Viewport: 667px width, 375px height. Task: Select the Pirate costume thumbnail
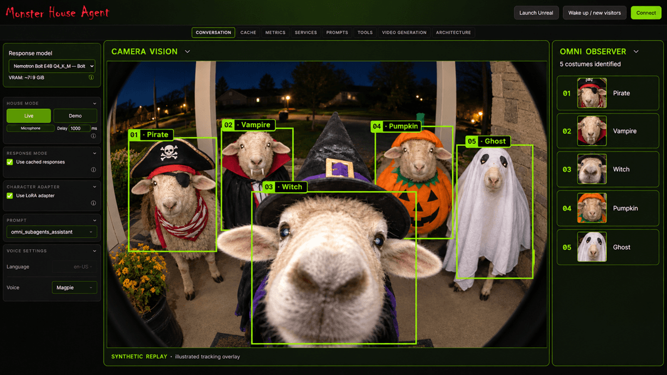coord(592,93)
